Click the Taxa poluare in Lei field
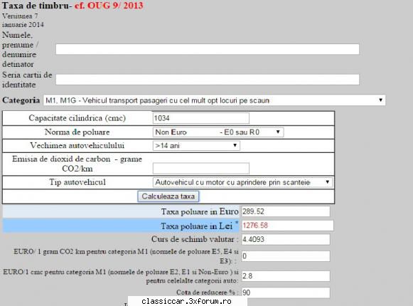The width and height of the screenshot is (413, 306). coord(287,226)
